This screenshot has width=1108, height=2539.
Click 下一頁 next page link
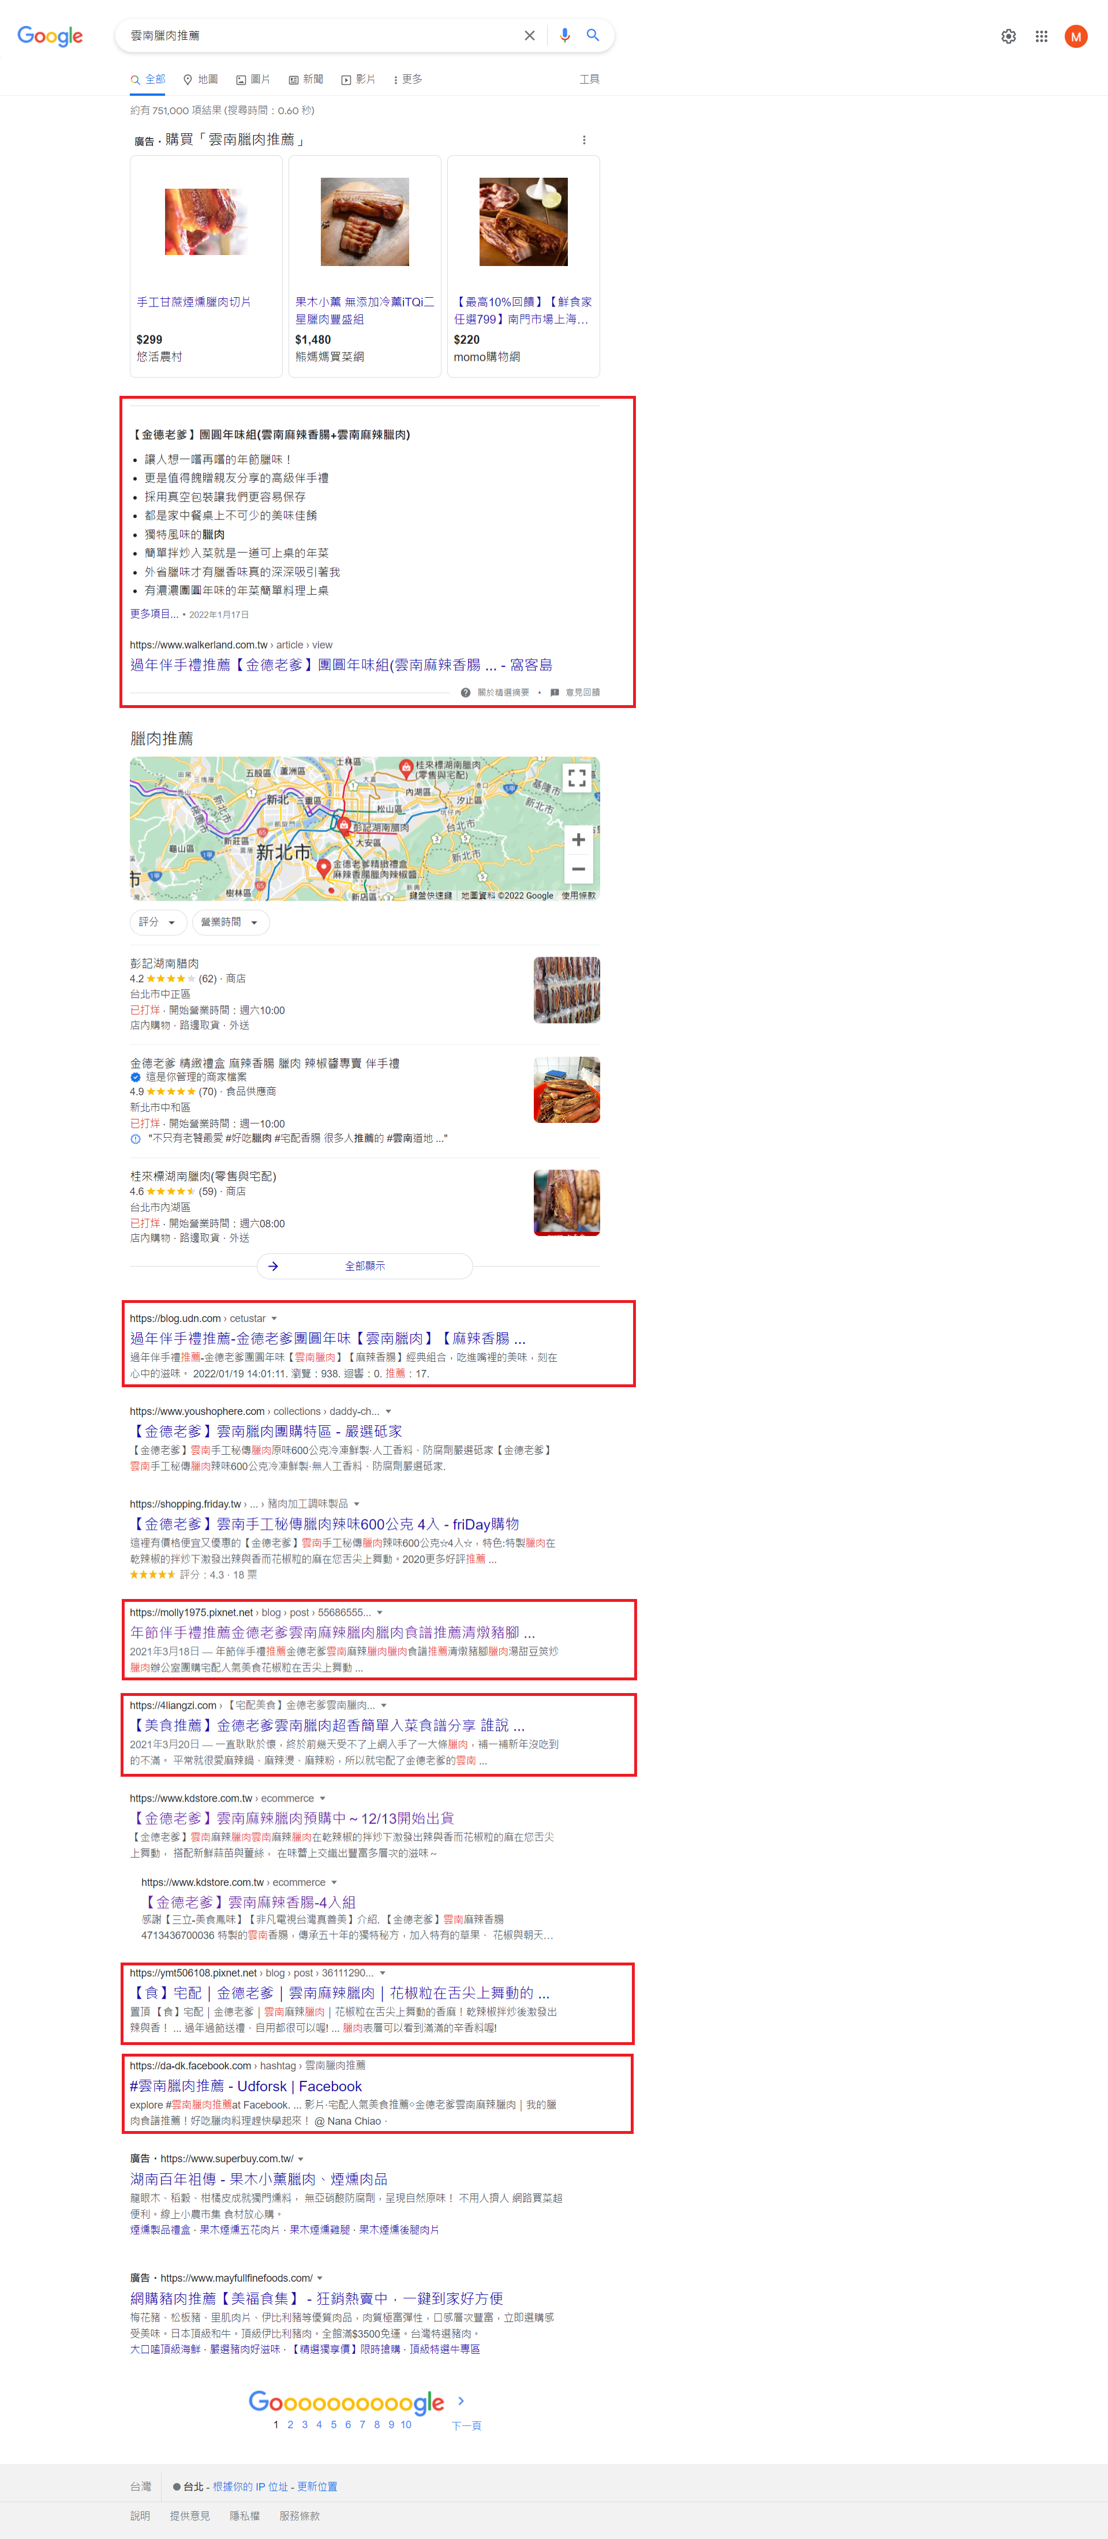point(466,2425)
